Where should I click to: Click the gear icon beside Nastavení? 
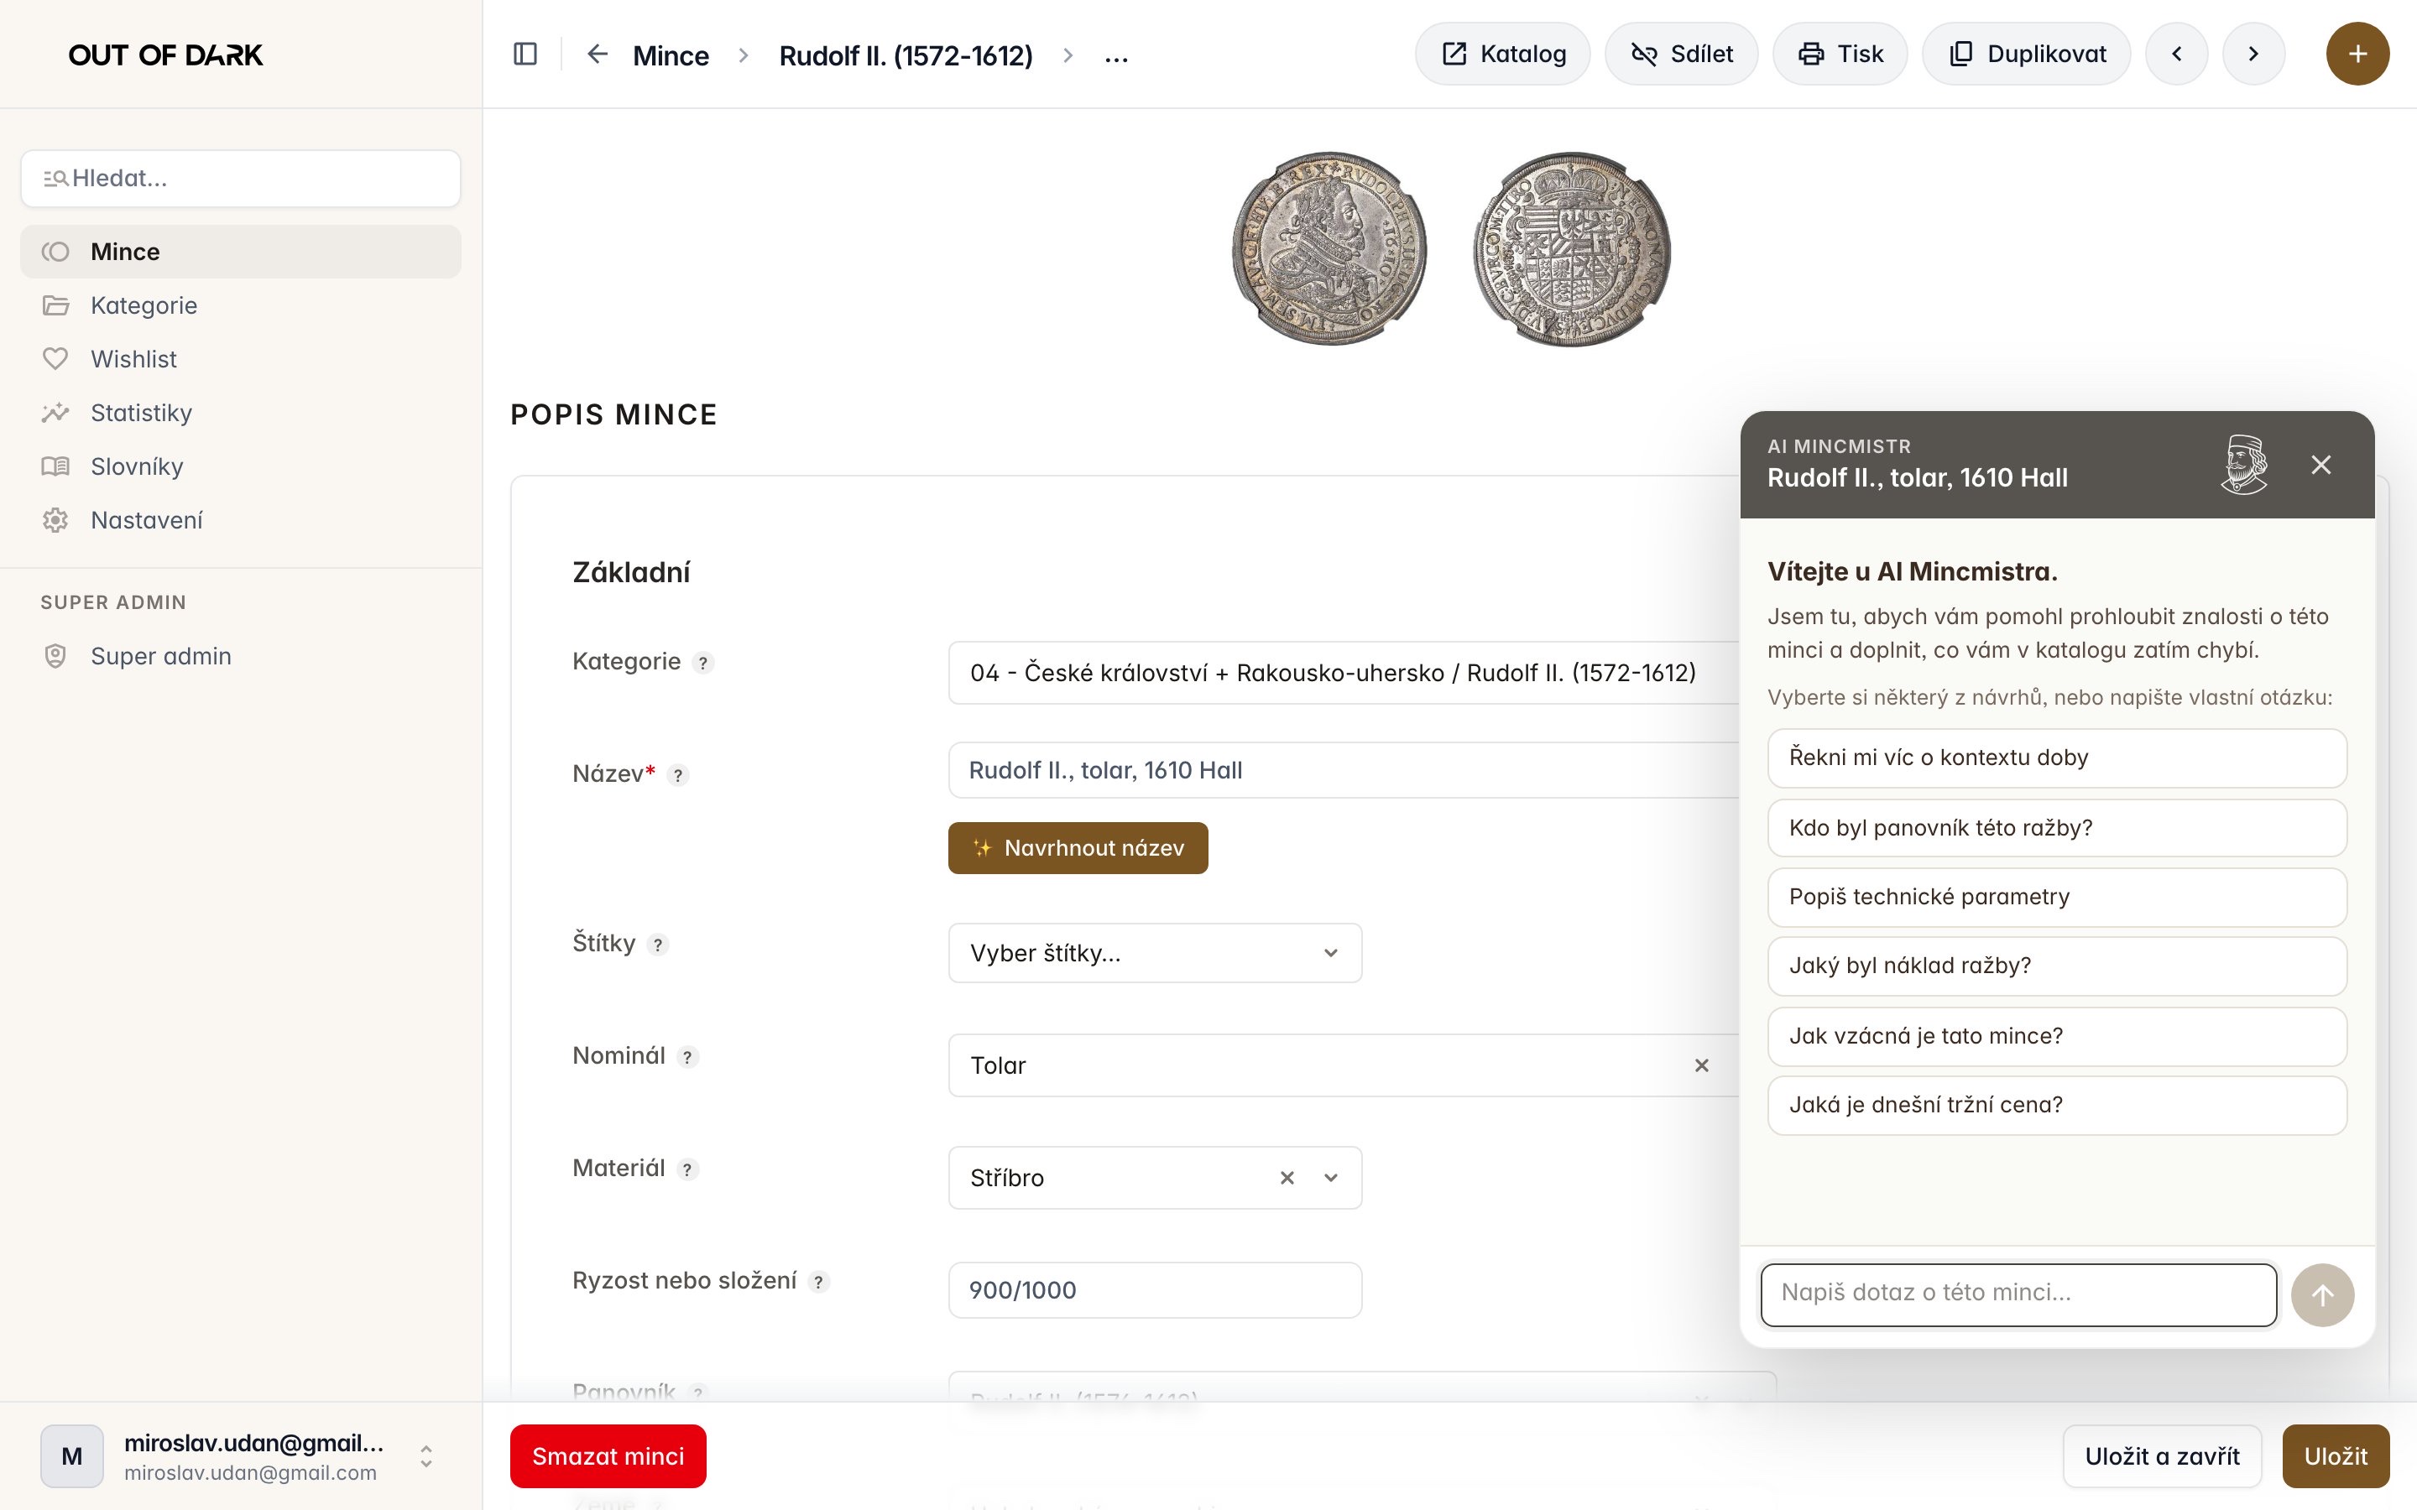tap(55, 520)
